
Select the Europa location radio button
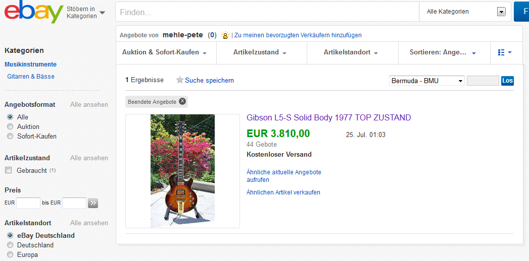tap(10, 254)
